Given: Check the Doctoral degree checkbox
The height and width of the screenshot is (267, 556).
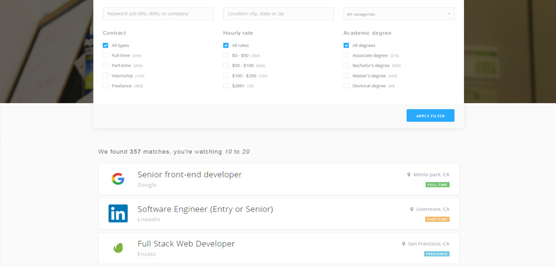Looking at the screenshot, I should [346, 86].
